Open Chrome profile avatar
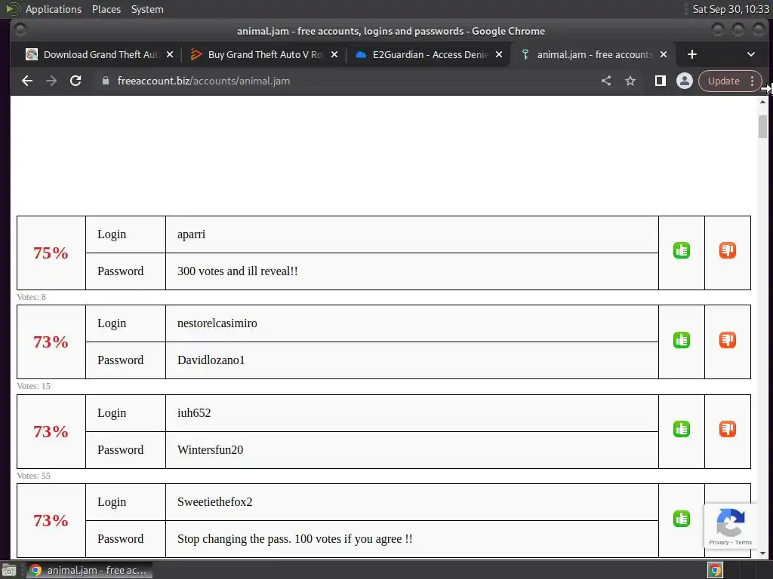Screen dimensions: 773x579 [x=684, y=81]
